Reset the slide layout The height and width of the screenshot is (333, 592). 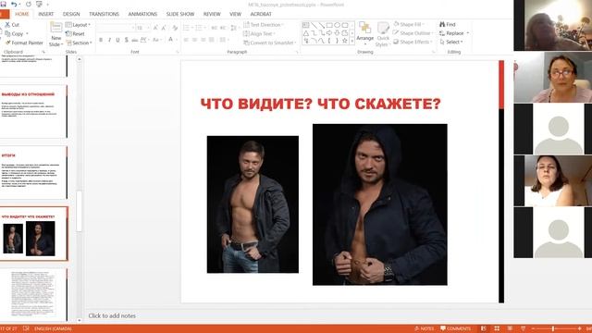click(x=75, y=33)
